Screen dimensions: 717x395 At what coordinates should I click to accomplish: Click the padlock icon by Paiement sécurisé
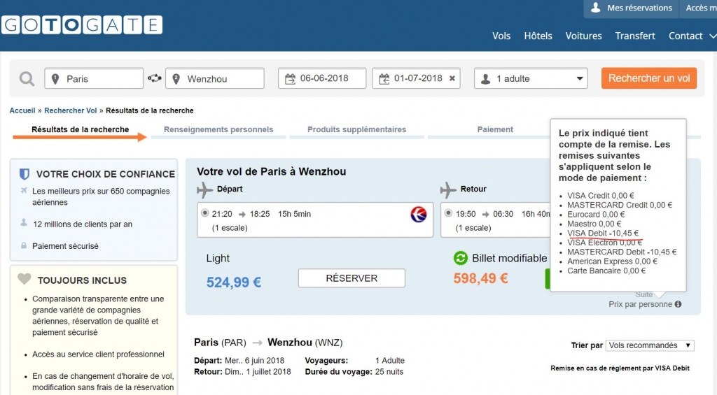click(x=24, y=245)
